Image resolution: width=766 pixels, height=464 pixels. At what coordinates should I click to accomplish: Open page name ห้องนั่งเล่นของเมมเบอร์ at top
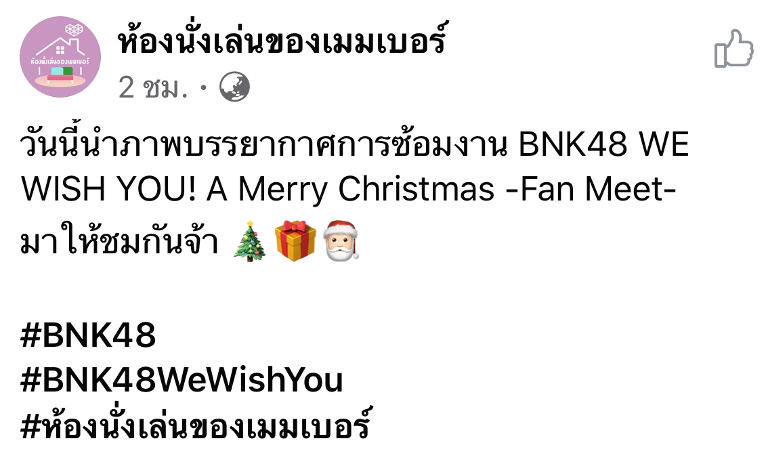click(x=282, y=41)
